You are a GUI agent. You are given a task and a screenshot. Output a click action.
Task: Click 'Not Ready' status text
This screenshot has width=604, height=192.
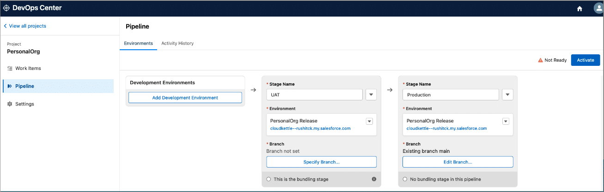555,60
